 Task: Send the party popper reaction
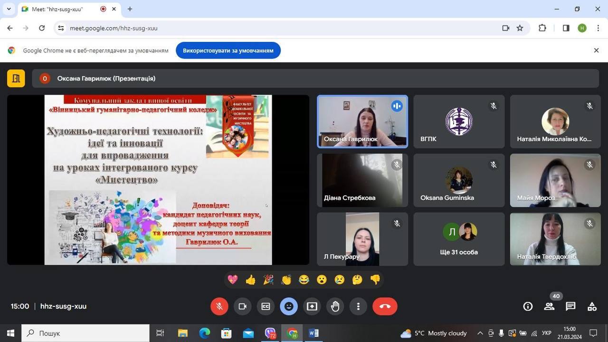268,280
